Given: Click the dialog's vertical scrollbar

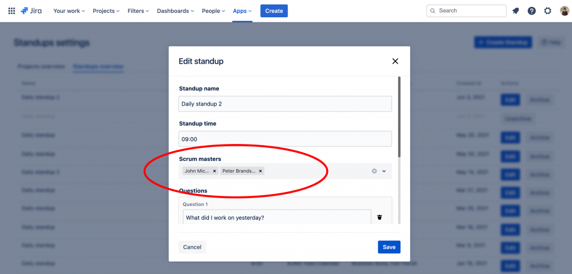Looking at the screenshot, I should coord(399,117).
